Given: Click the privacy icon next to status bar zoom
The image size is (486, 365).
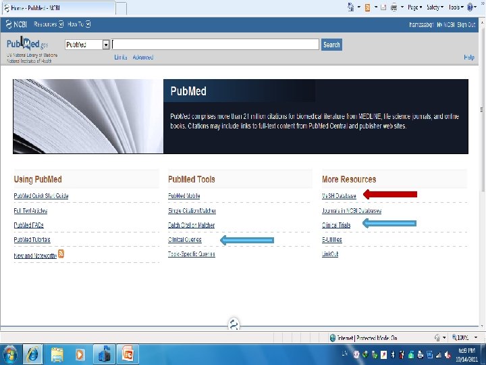Looking at the screenshot, I should pyautogui.click(x=437, y=337).
